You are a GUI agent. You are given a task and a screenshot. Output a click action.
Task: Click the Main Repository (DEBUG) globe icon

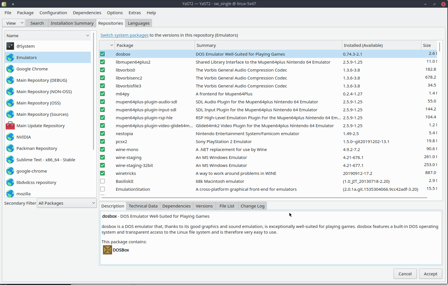(x=10, y=80)
